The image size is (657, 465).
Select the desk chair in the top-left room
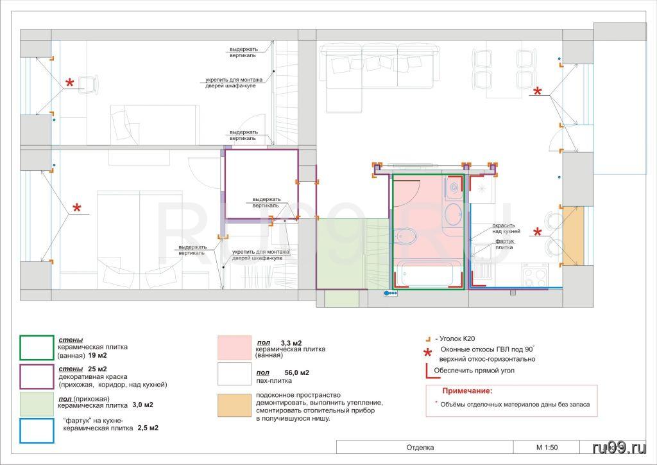pos(89,84)
